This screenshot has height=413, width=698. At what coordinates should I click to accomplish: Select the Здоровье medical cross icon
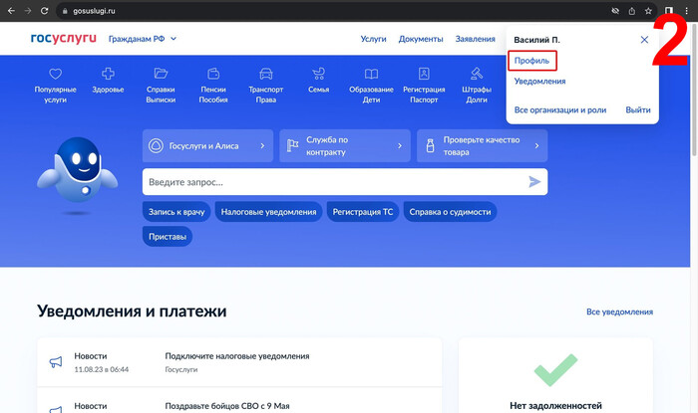coord(108,74)
